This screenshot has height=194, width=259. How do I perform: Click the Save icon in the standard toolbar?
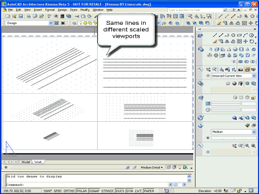[21, 16]
